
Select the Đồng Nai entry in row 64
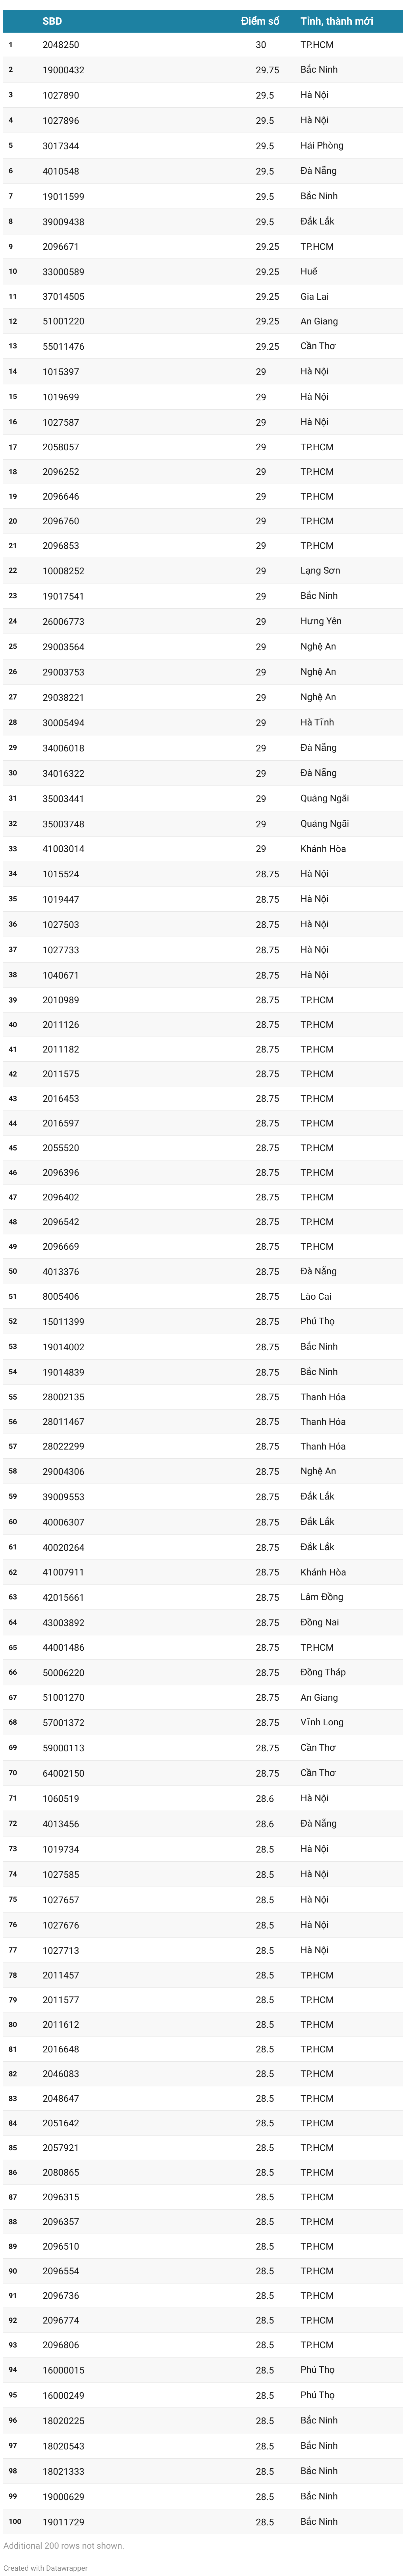click(x=319, y=1622)
